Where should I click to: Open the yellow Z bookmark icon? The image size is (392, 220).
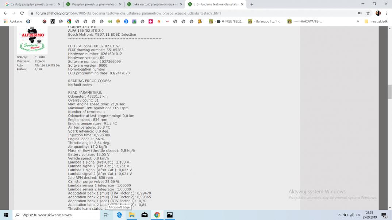(200, 21)
